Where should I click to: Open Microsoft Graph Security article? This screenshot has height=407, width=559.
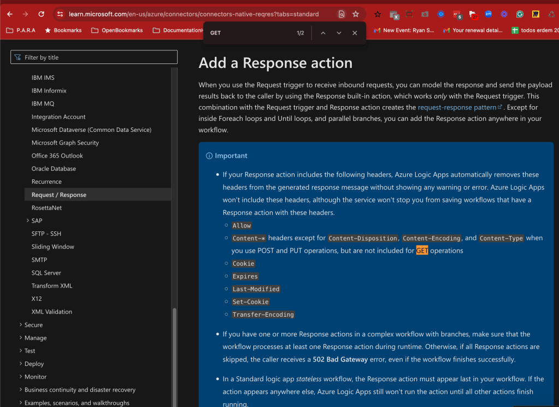pyautogui.click(x=65, y=142)
